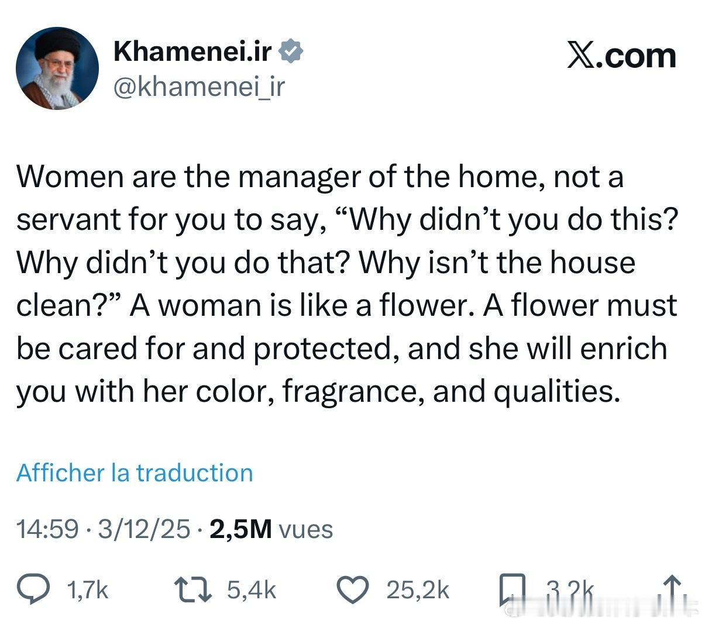Click the 1,7k replies count

(87, 590)
